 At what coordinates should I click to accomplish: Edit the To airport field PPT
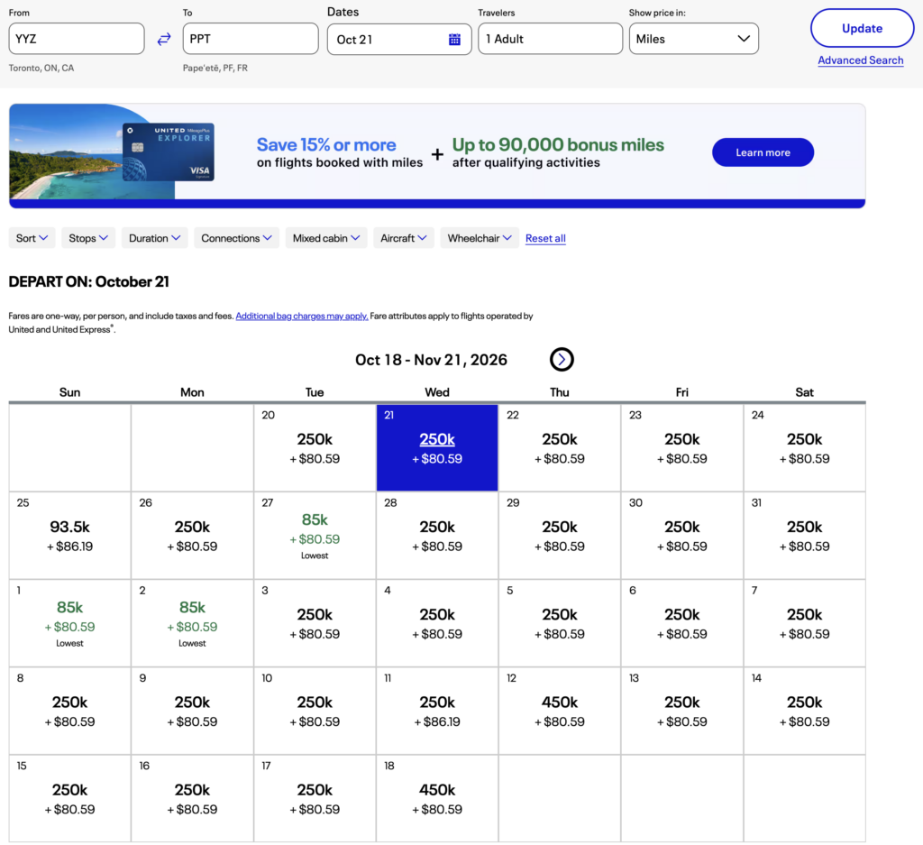click(251, 39)
